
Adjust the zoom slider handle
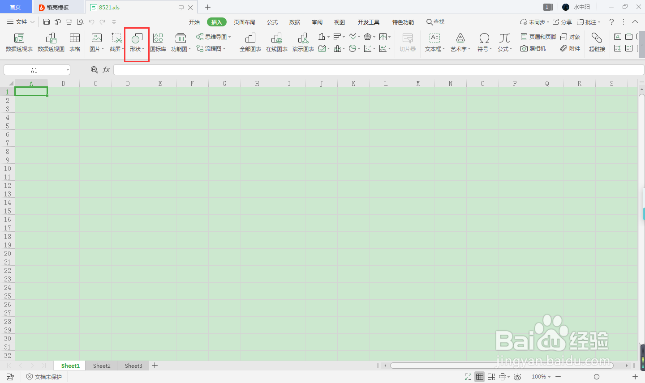click(596, 377)
